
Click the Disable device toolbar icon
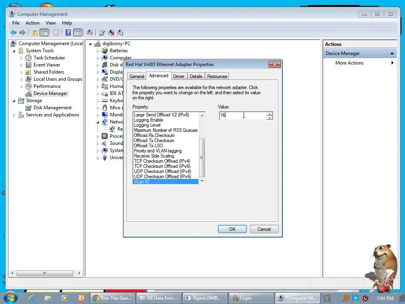coord(120,32)
